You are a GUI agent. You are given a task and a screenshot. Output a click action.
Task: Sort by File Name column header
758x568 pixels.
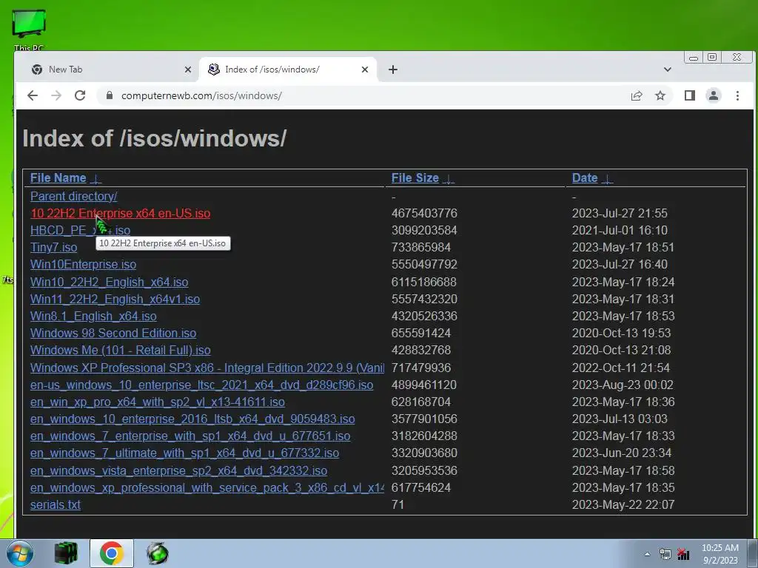58,177
